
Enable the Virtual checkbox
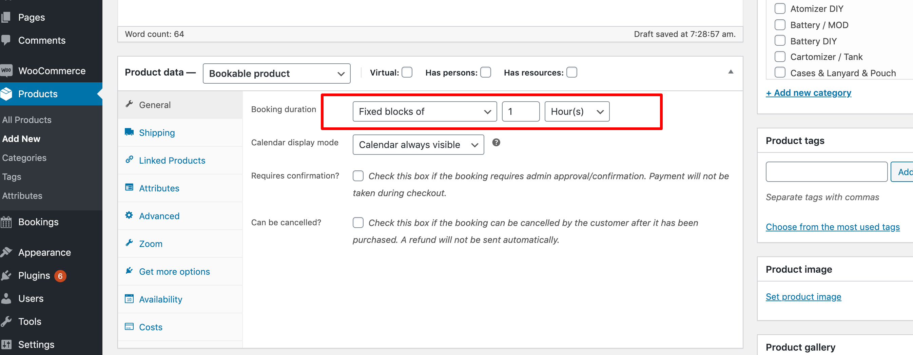point(407,72)
